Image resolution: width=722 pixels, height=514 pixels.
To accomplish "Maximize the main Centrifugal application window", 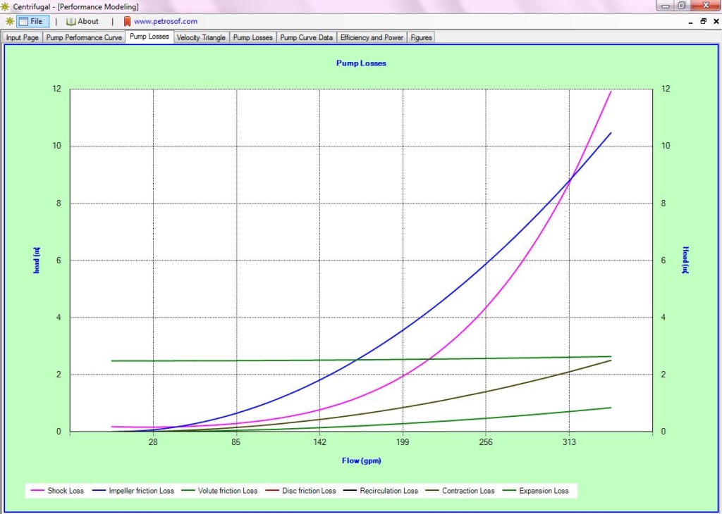I will pyautogui.click(x=682, y=6).
